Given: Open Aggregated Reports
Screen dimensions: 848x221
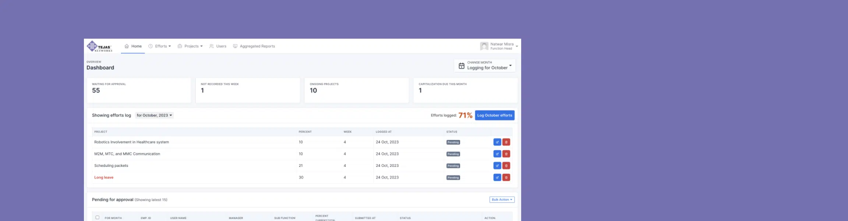Looking at the screenshot, I should click(x=254, y=46).
